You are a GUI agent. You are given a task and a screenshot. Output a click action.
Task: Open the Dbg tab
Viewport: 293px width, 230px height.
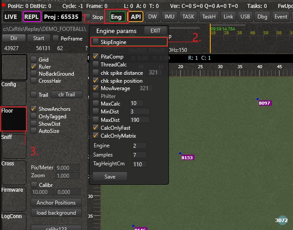[x=262, y=17]
